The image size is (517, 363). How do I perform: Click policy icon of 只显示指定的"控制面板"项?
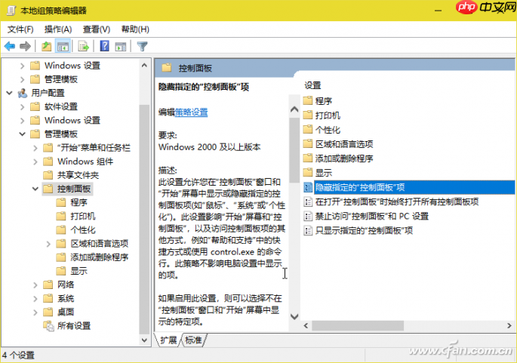(x=308, y=230)
